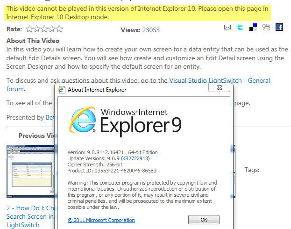Share video on Delicious icon
The height and width of the screenshot is (229, 291).
(253, 27)
